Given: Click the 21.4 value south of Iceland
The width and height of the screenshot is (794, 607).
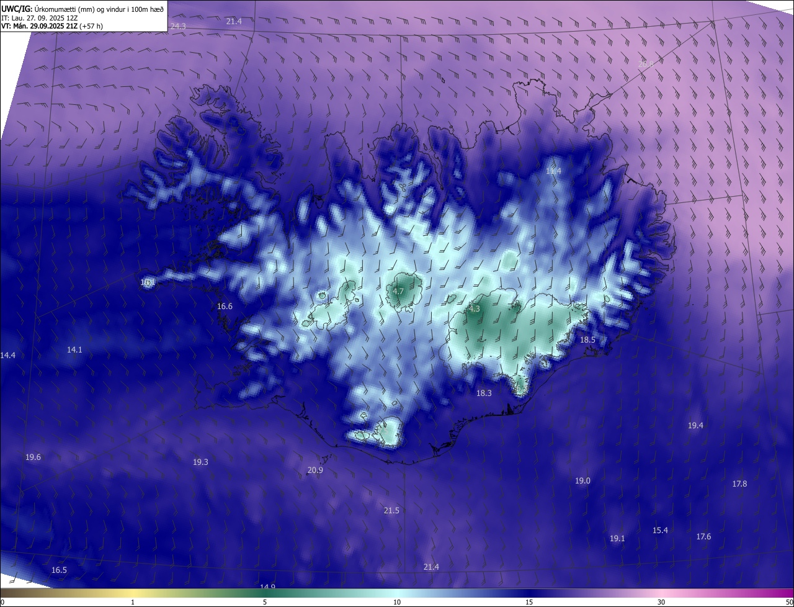Looking at the screenshot, I should [431, 567].
